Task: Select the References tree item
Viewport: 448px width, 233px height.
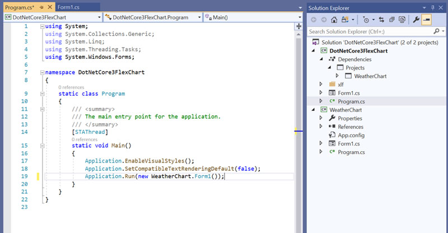Action: [x=351, y=127]
